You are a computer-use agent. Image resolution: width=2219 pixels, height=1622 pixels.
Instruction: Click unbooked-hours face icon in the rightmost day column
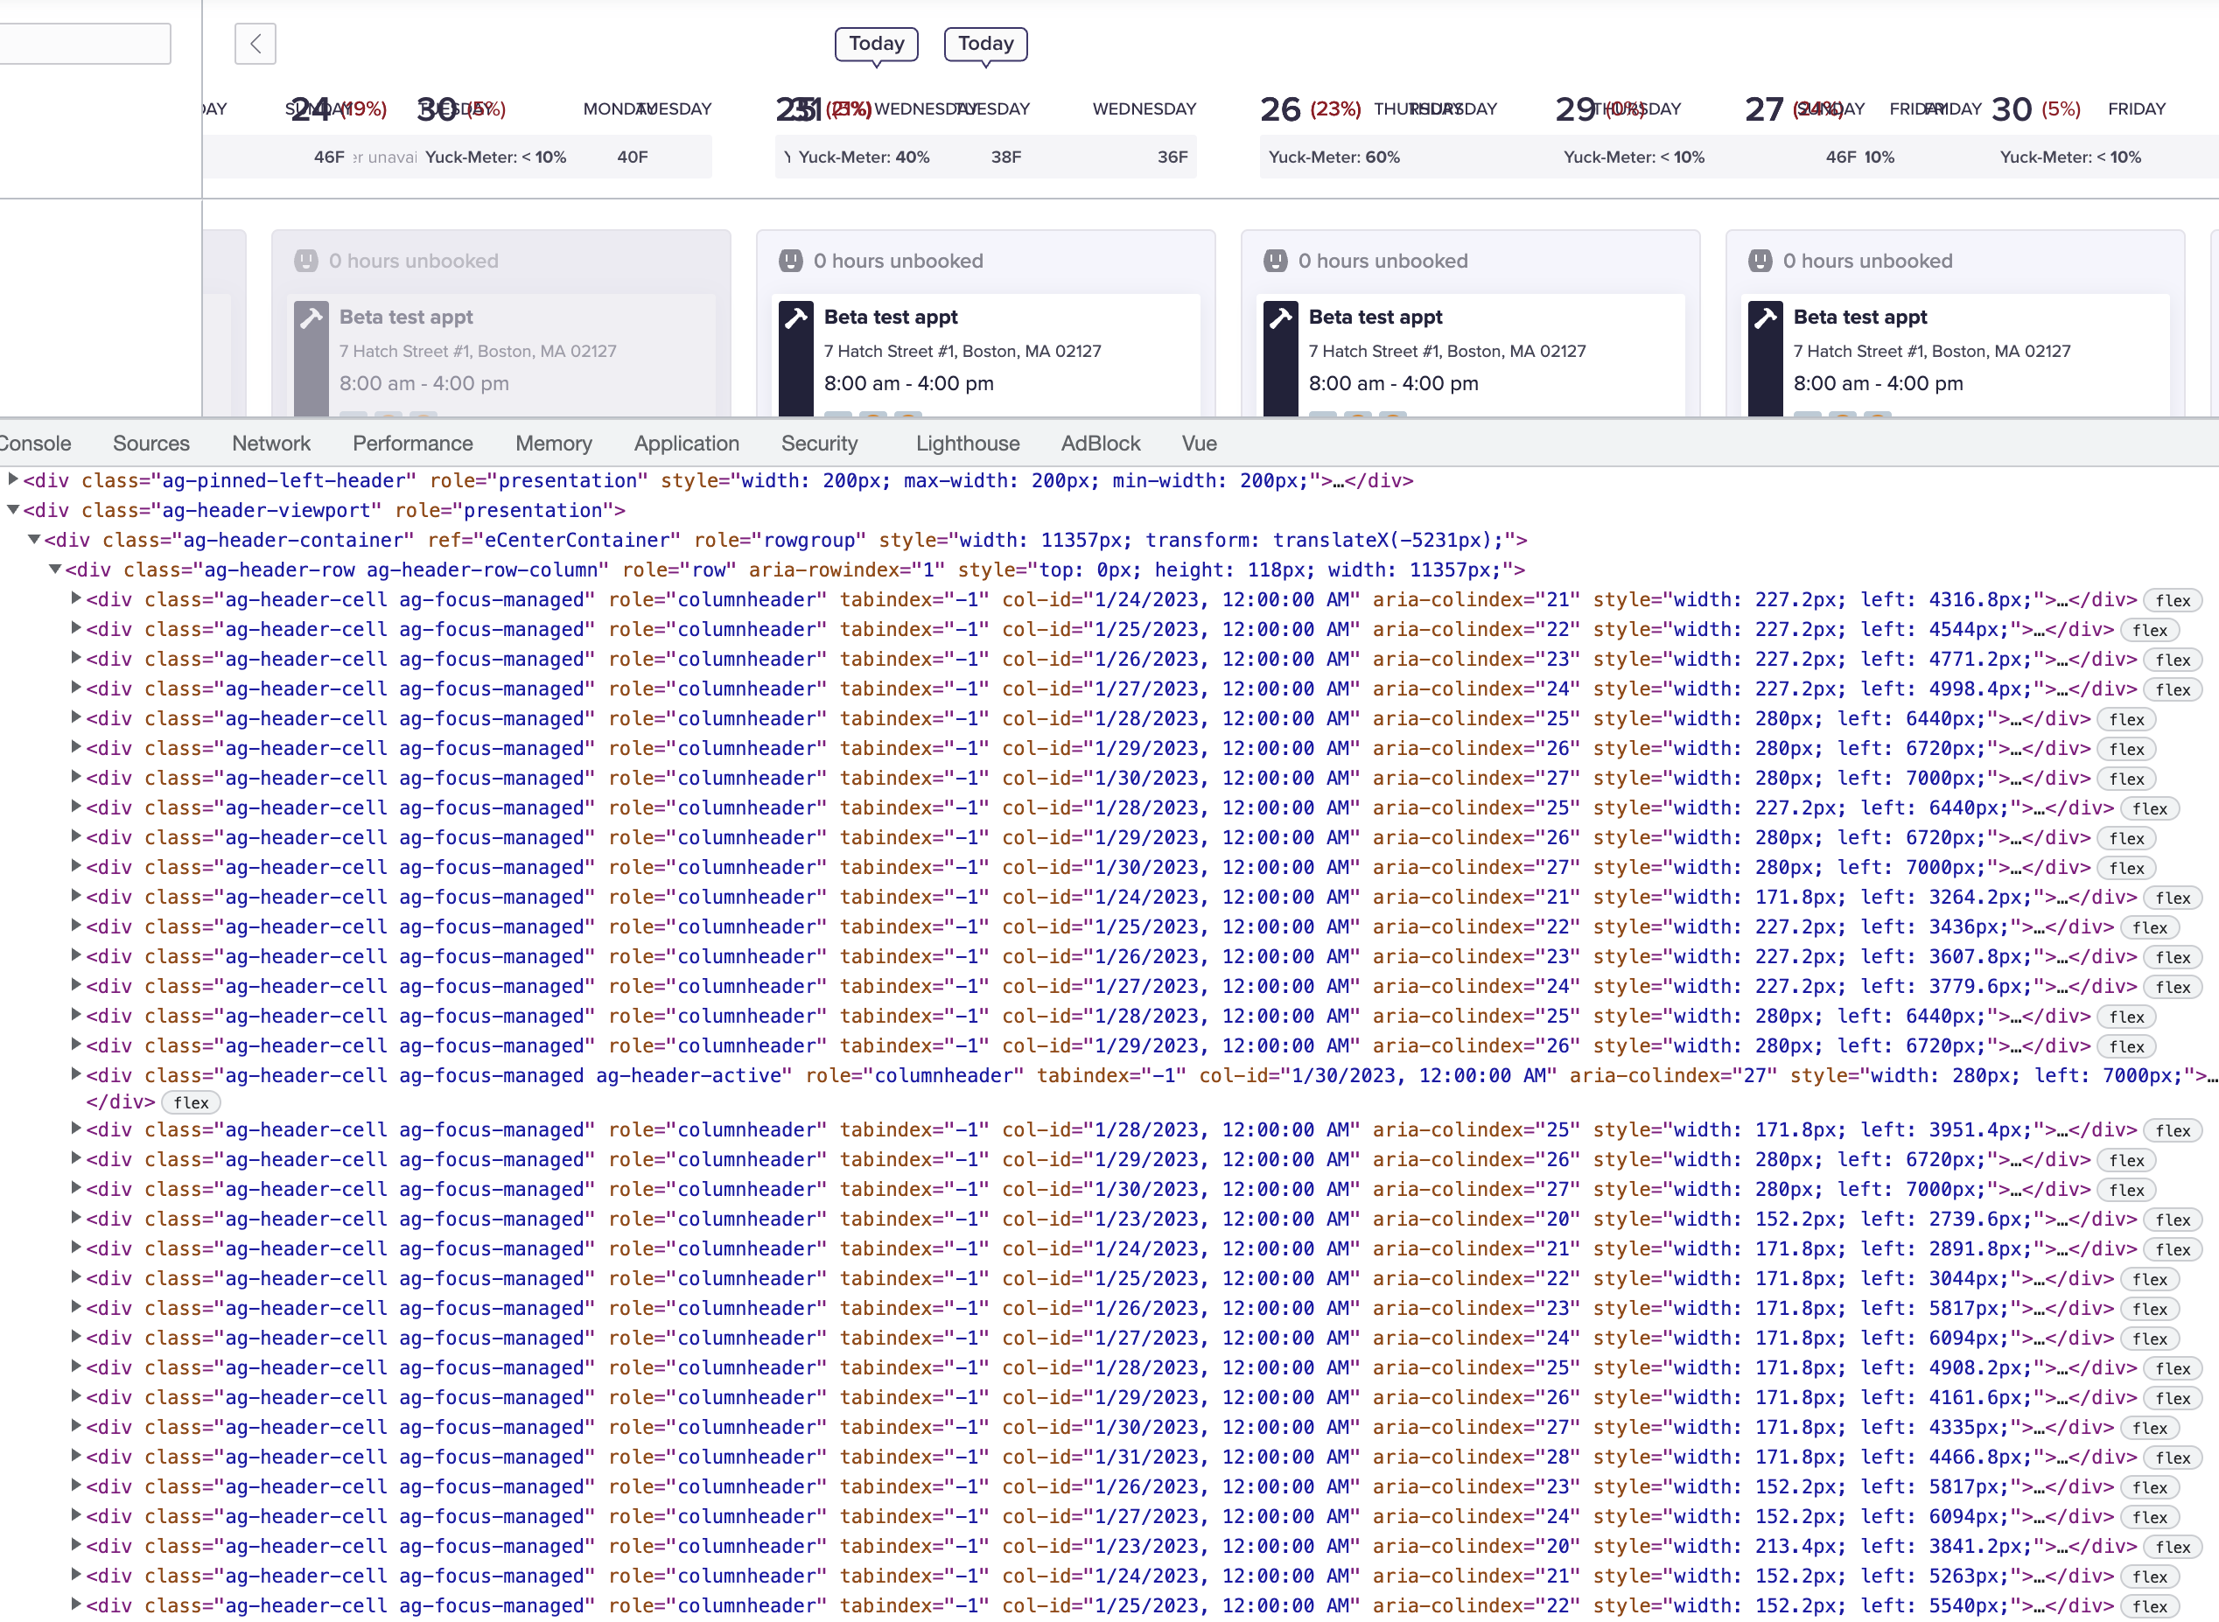[1760, 262]
